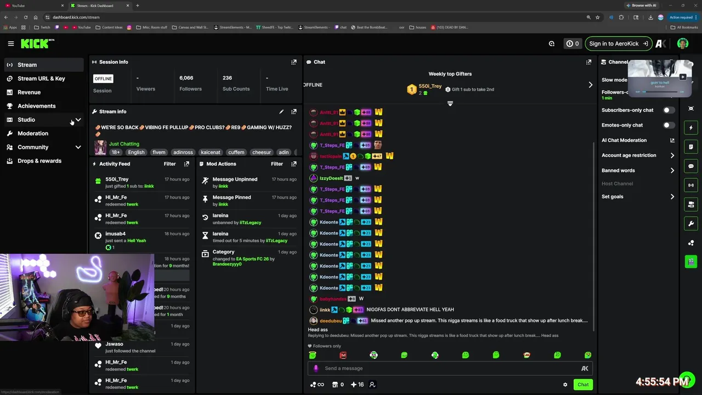Open the Mod Actions Filter
The width and height of the screenshot is (702, 395).
(277, 163)
